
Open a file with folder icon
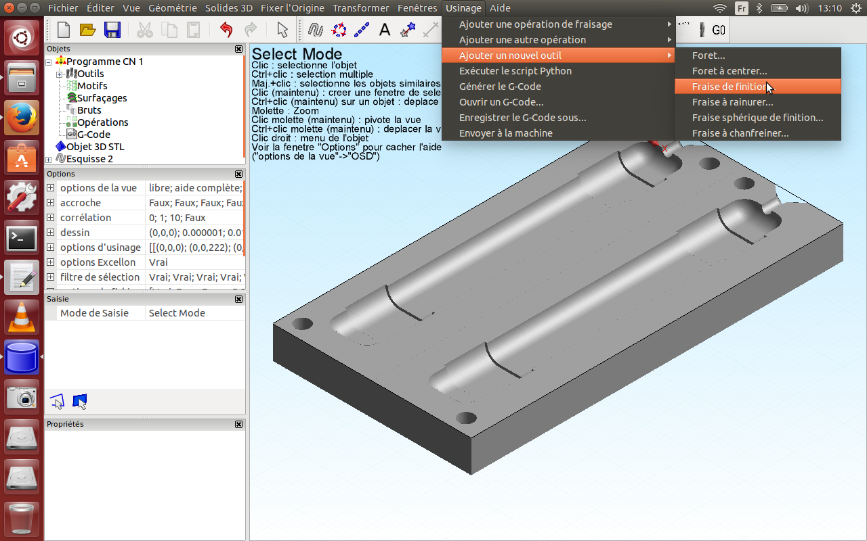pyautogui.click(x=87, y=30)
